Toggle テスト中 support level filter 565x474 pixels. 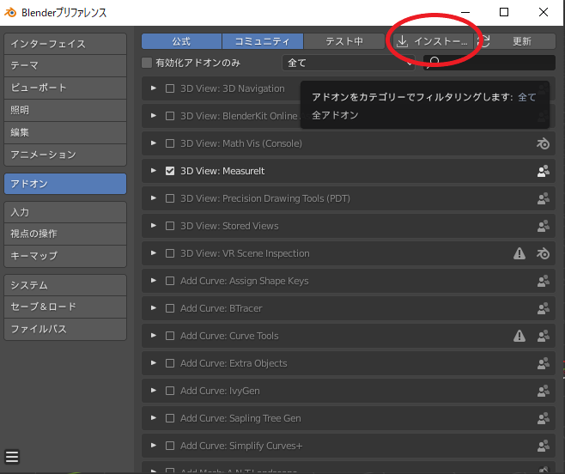tap(344, 41)
